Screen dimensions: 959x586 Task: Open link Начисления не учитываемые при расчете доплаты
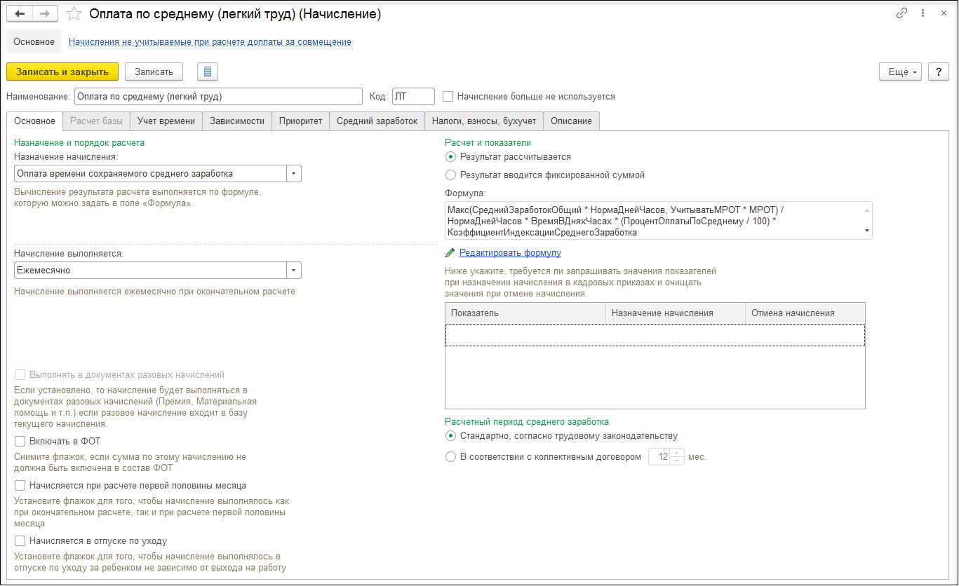coord(210,42)
